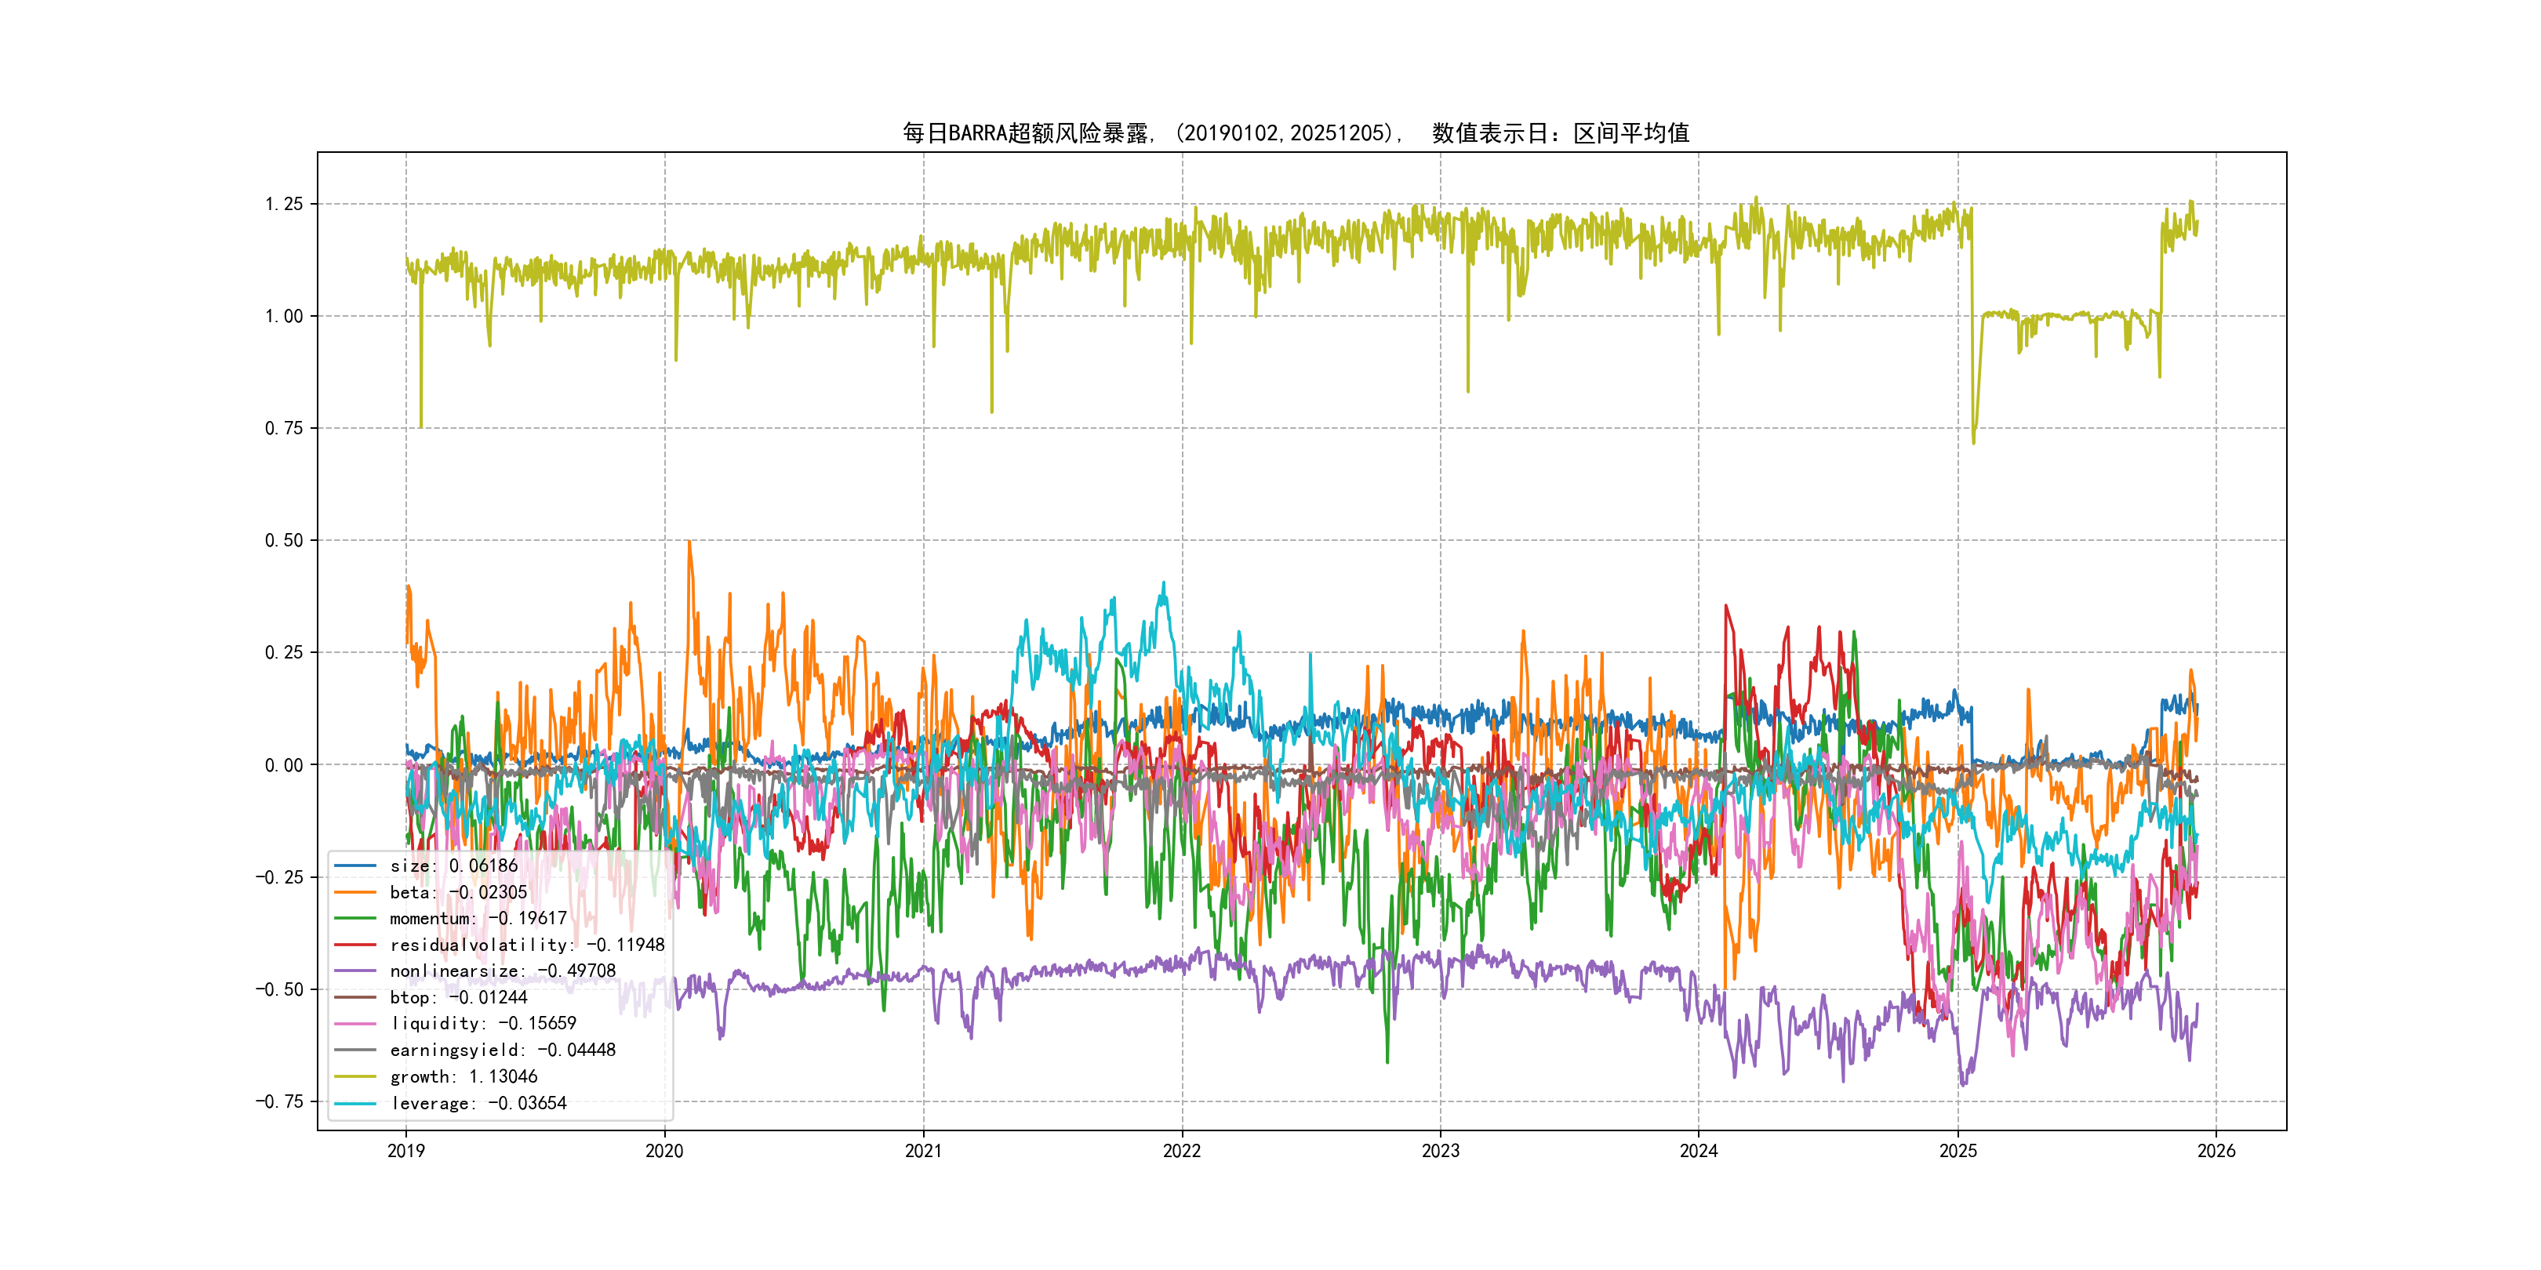2541x1270 pixels.
Task: Click the 0.00 y-axis tick label
Action: tap(283, 765)
